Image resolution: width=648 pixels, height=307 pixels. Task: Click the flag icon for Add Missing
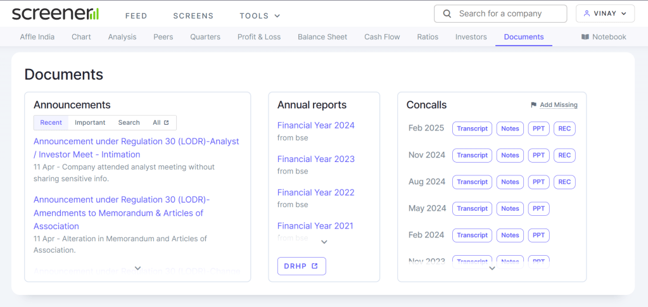click(x=533, y=105)
